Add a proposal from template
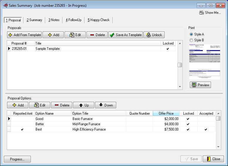 coord(24,35)
